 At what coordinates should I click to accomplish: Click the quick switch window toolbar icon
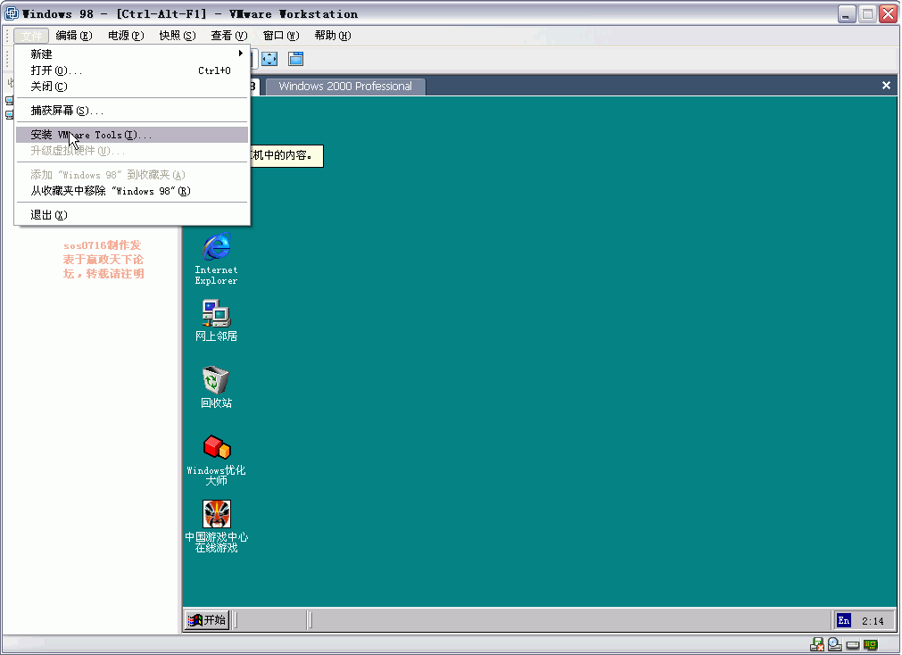coord(295,59)
